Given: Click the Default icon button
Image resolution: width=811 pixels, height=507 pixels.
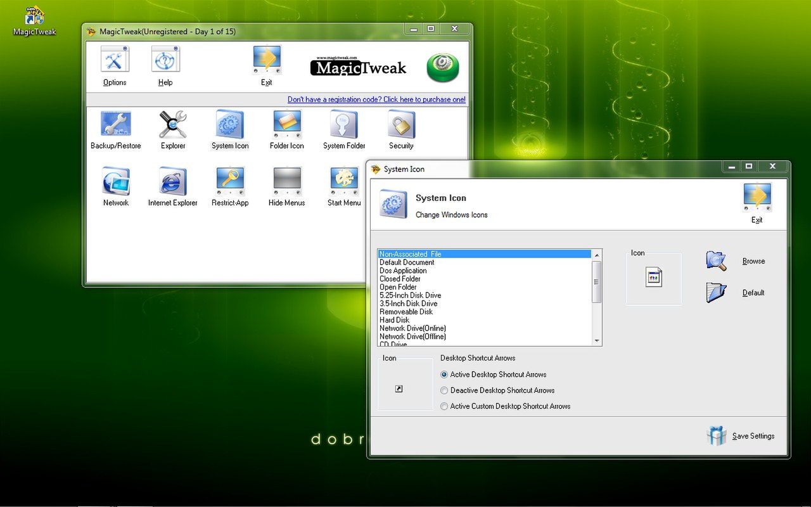Looking at the screenshot, I should click(717, 292).
